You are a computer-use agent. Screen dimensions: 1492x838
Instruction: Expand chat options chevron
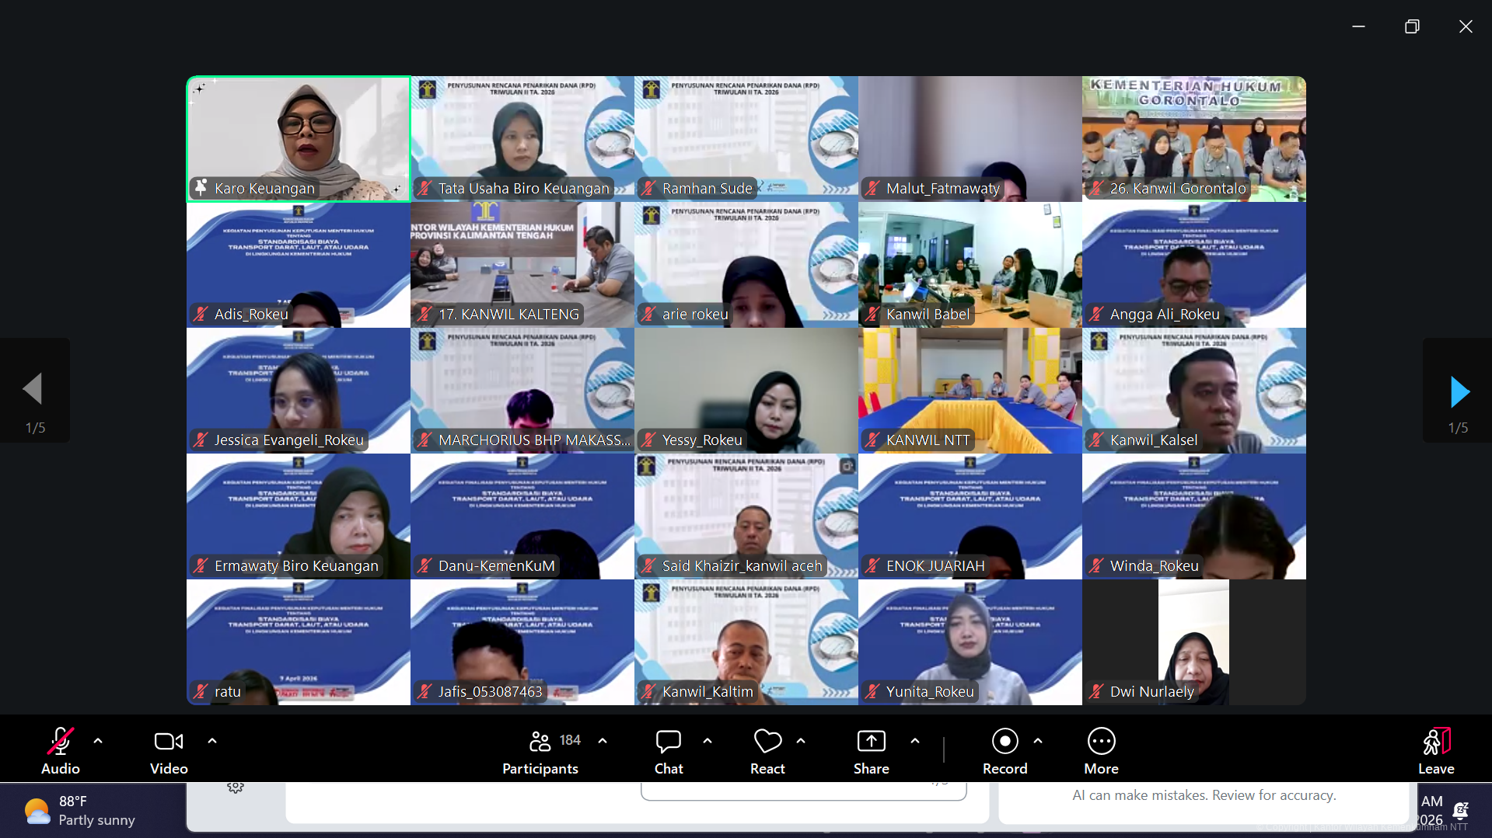point(708,741)
